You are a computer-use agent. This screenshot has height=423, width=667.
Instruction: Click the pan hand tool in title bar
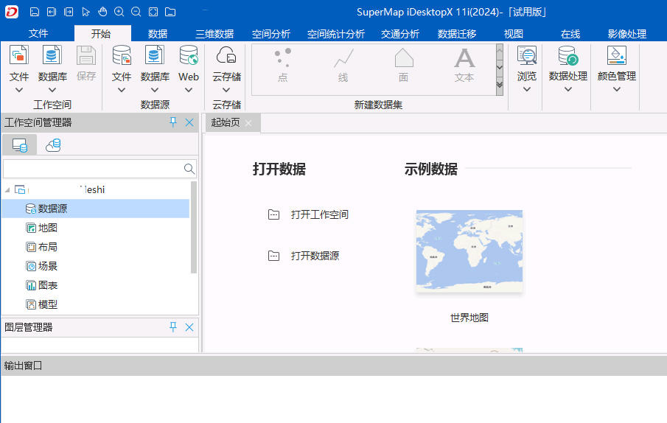[x=102, y=12]
